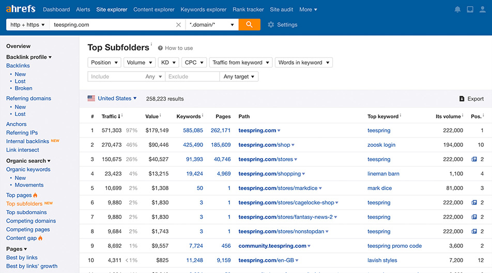Open the More menu in top navigation

point(308,9)
